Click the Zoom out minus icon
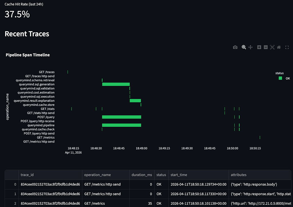 266,47
